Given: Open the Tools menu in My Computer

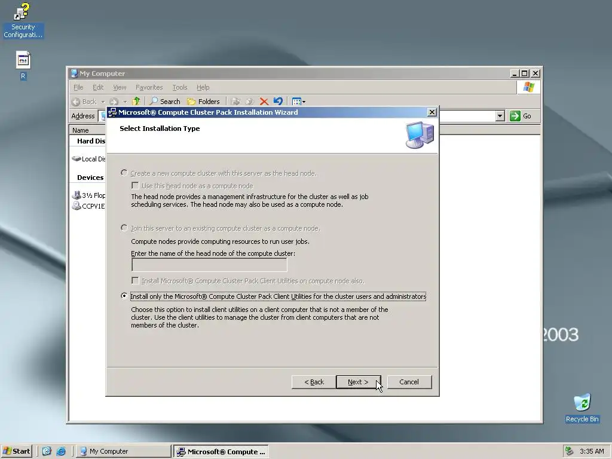Looking at the screenshot, I should (179, 87).
